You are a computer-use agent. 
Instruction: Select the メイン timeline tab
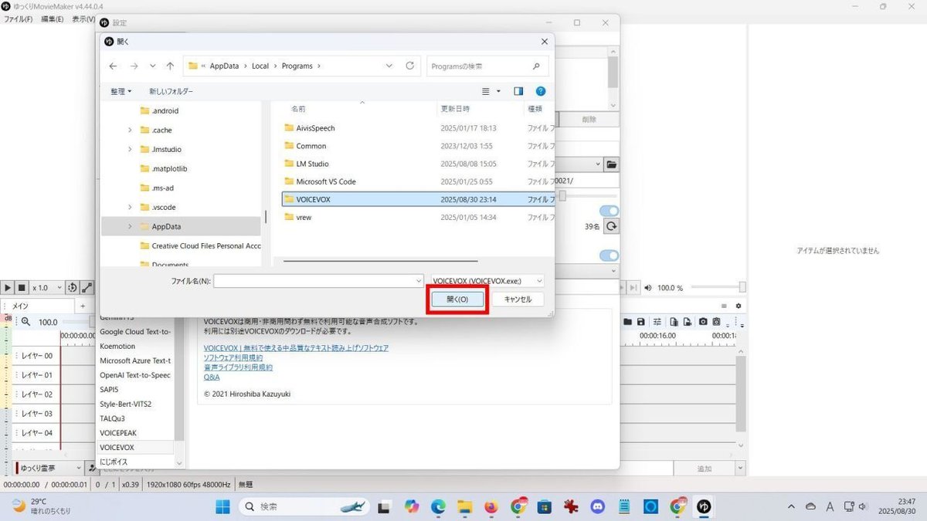click(21, 305)
